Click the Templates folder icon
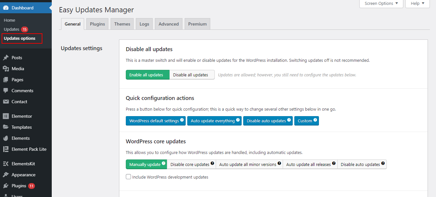436x197 pixels. 6,127
